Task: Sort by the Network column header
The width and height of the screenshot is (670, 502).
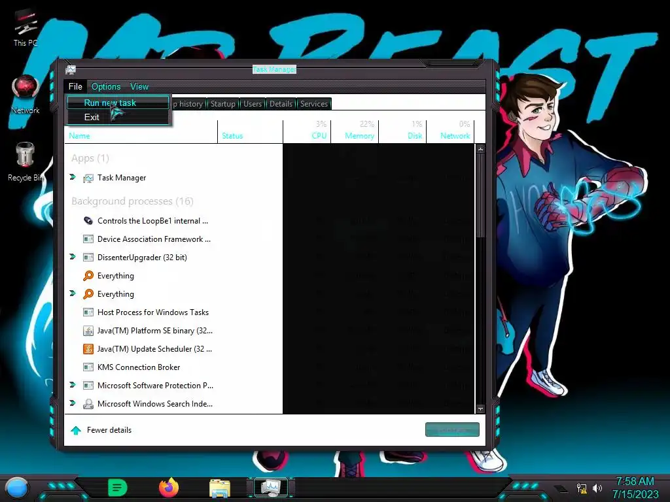Action: pos(450,131)
